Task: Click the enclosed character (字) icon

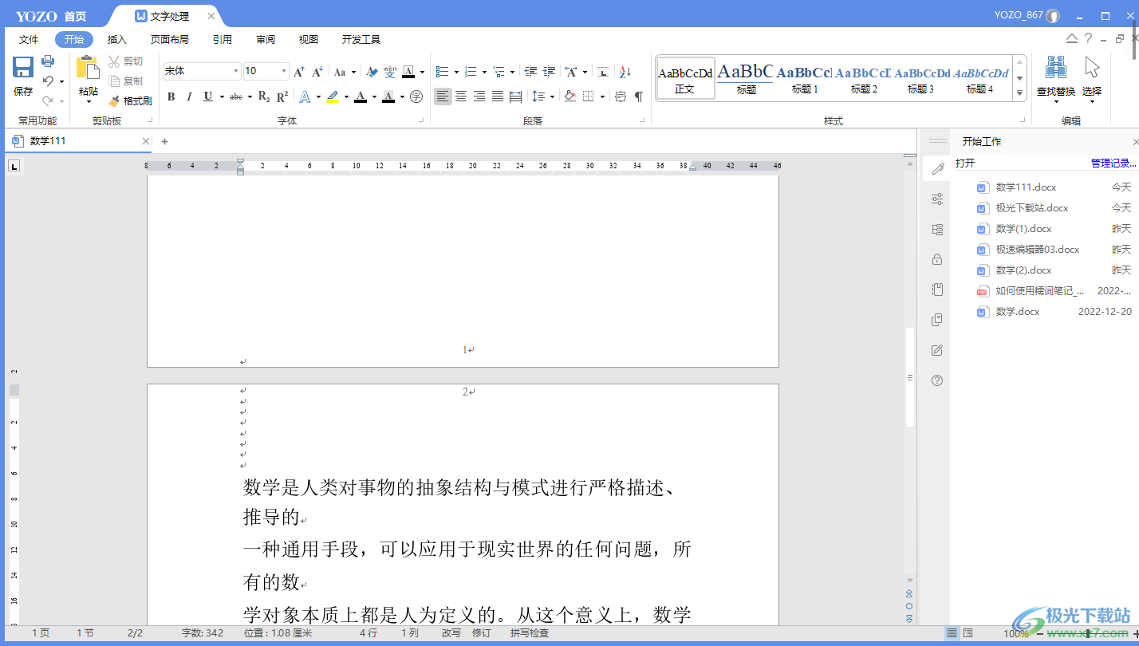Action: pyautogui.click(x=416, y=97)
